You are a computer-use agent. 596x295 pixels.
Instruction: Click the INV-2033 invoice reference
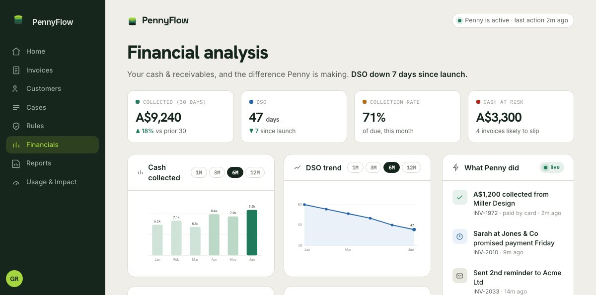coord(485,292)
